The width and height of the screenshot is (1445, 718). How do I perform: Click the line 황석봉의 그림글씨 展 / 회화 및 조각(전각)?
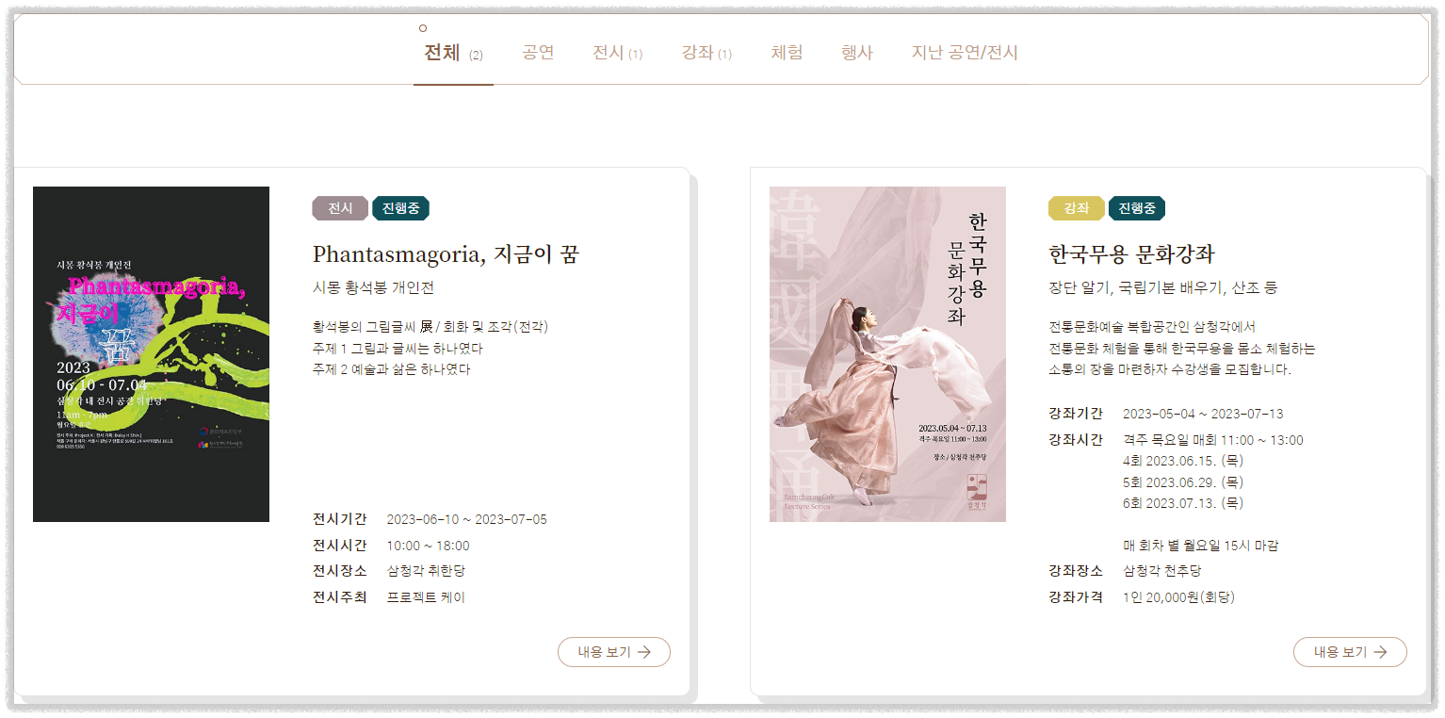pyautogui.click(x=430, y=327)
